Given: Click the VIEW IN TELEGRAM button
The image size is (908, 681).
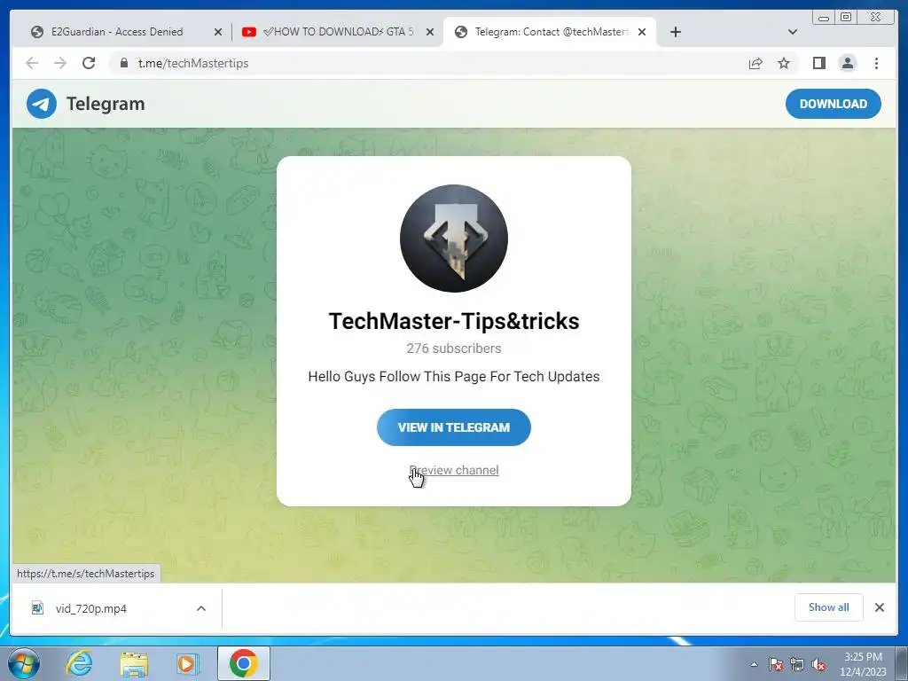Looking at the screenshot, I should coord(454,427).
